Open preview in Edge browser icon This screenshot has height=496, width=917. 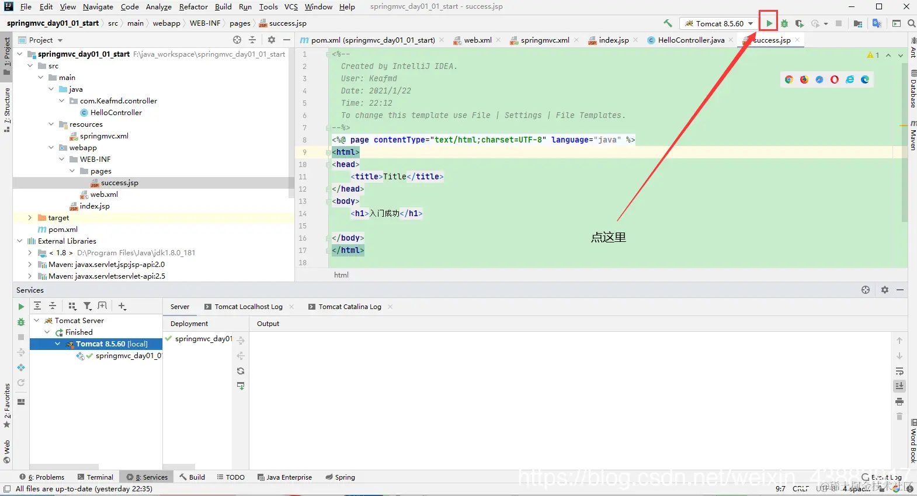tap(865, 79)
